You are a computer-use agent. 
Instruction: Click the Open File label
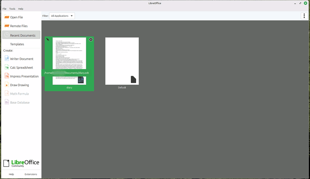[17, 17]
